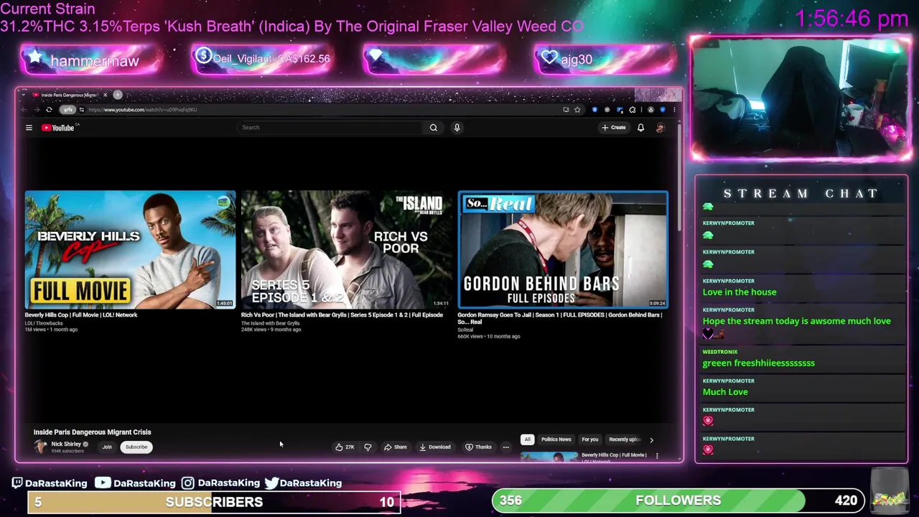919x517 pixels.
Task: Open the Gordon Behind Bars thumbnail
Action: click(563, 249)
